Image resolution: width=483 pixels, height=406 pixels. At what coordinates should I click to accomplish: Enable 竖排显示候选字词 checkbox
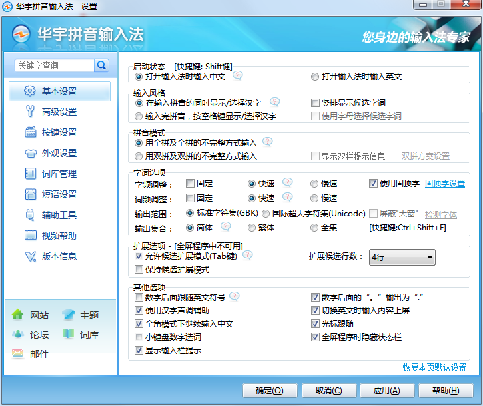316,103
